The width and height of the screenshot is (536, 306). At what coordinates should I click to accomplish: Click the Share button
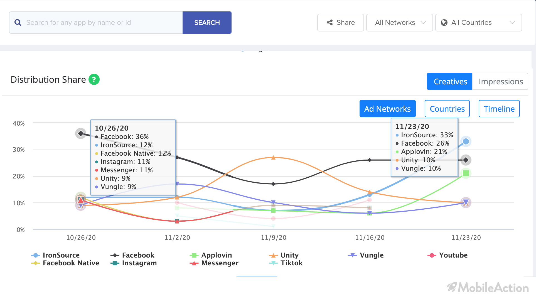point(340,23)
